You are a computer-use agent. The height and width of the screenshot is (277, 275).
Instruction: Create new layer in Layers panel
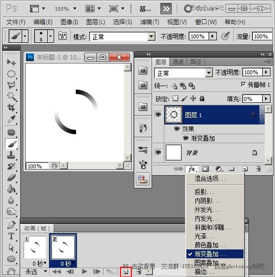click(x=245, y=169)
